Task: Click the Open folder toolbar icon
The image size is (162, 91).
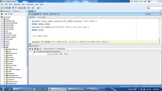Action: pyautogui.click(x=4, y=8)
